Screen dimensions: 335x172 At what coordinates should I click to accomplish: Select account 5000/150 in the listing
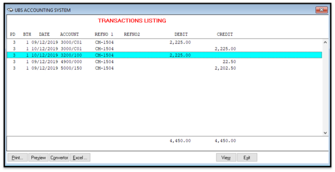(71, 68)
